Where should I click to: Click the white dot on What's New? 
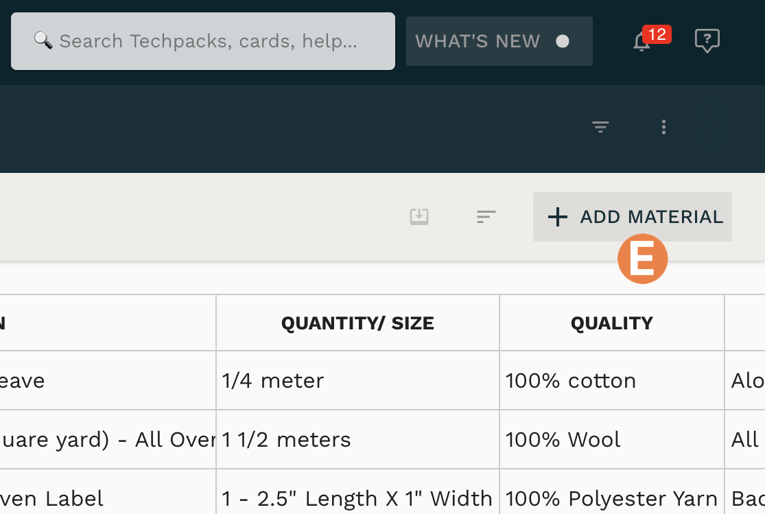pyautogui.click(x=563, y=41)
